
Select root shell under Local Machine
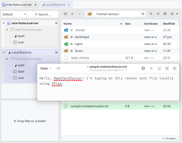tap(21, 78)
